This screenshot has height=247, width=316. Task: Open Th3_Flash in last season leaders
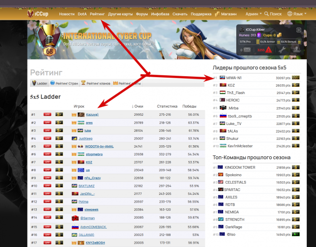[x=236, y=93]
